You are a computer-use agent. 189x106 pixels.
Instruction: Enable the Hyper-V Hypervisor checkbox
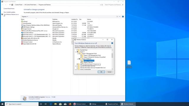point(81,61)
